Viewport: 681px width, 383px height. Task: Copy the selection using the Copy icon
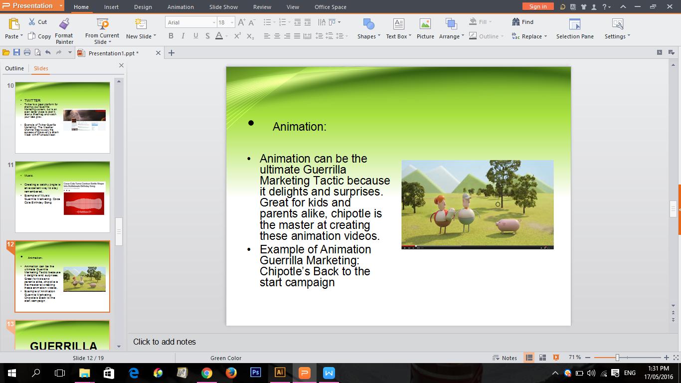[32, 36]
